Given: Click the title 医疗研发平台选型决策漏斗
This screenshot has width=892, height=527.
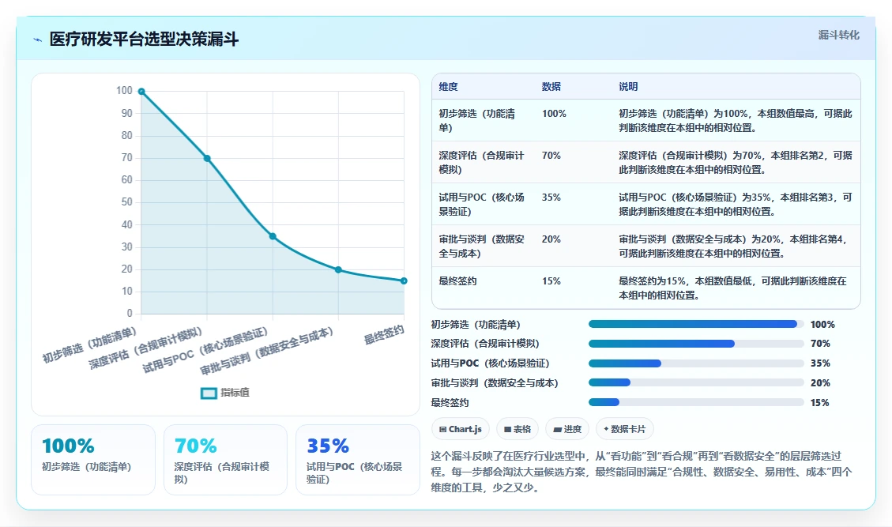Looking at the screenshot, I should click(x=144, y=40).
